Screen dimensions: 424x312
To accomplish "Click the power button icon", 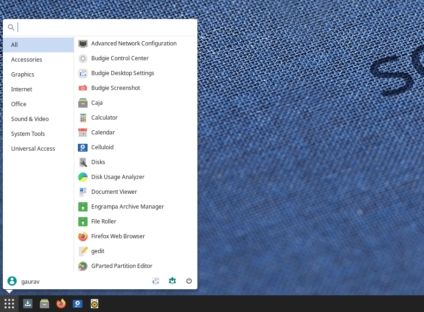I will (x=189, y=281).
